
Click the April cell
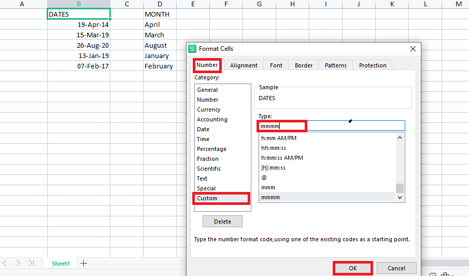pos(160,24)
